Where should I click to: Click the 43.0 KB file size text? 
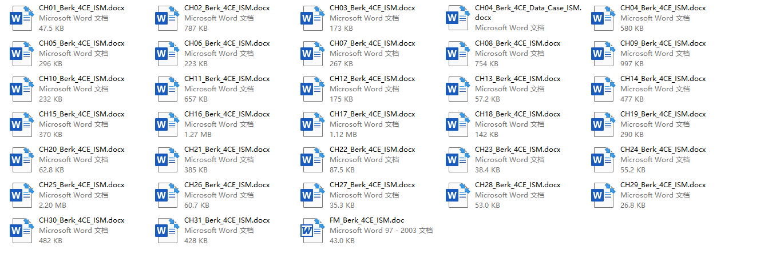[342, 241]
